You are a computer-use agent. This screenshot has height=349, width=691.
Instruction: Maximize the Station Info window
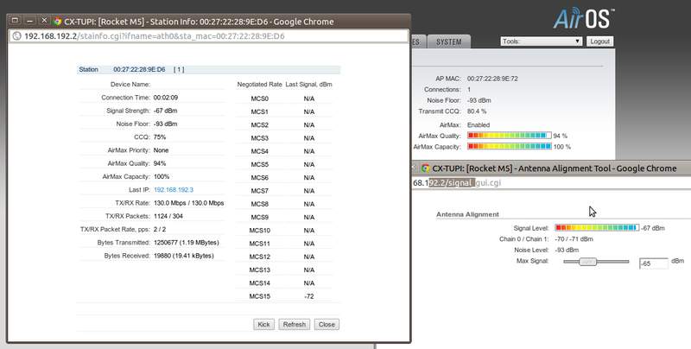(x=15, y=21)
